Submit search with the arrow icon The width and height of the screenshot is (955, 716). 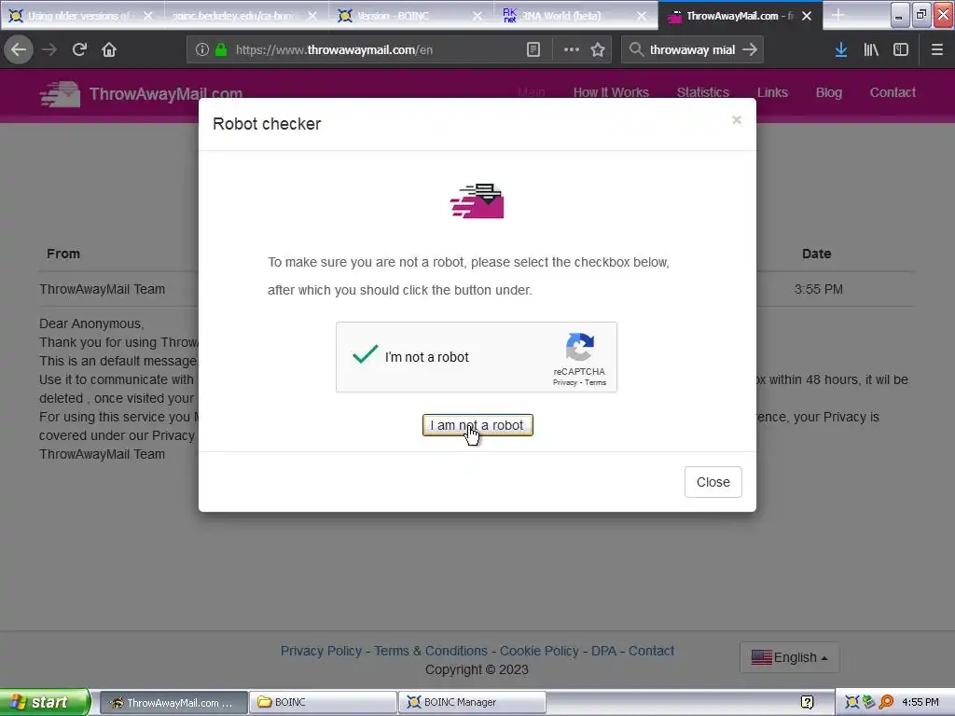click(750, 50)
